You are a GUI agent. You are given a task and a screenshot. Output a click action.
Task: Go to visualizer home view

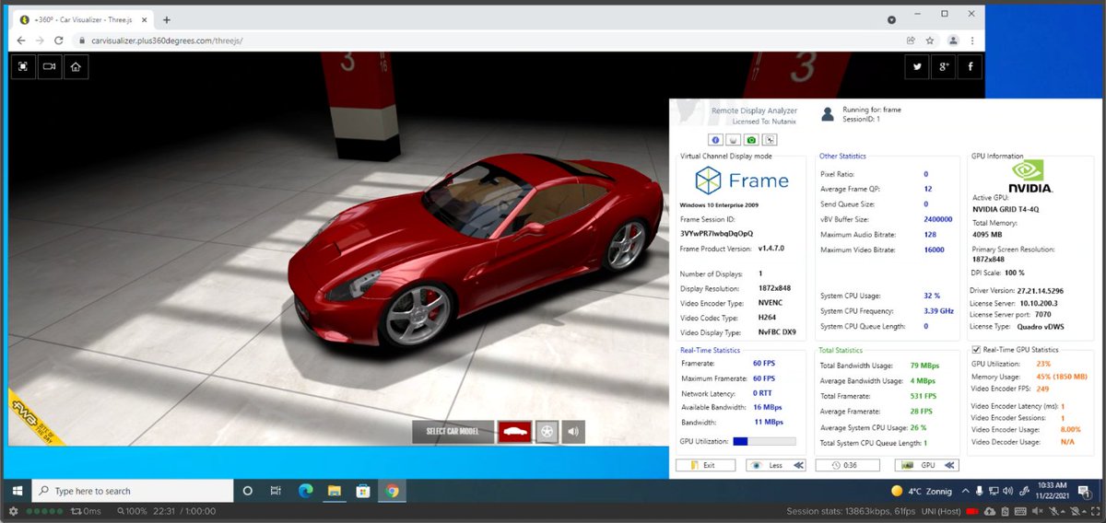tap(76, 66)
